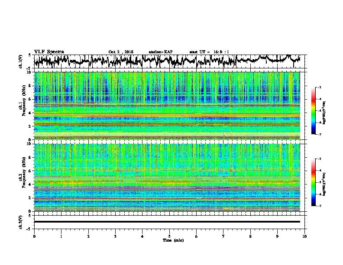Viewport: 343px width, 265px height.
Task: Click the '-7' label on ch.1 color bar
Action: pos(319,134)
